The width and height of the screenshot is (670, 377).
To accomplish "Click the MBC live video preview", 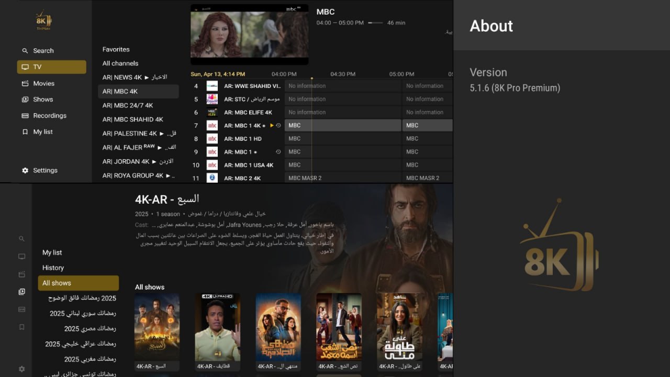I will tap(249, 35).
